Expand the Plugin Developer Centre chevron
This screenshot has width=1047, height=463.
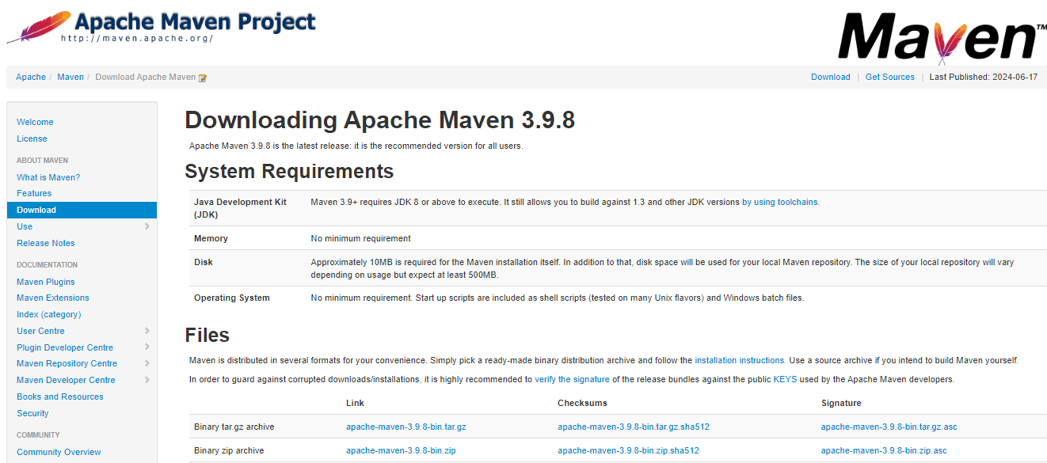[147, 347]
